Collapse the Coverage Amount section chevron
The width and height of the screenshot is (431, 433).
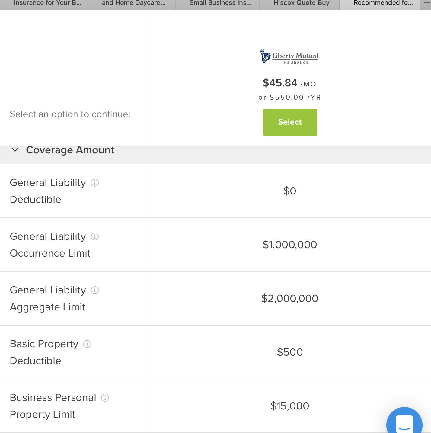pyautogui.click(x=15, y=150)
